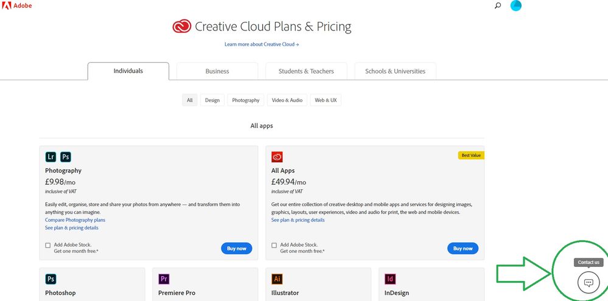Image resolution: width=608 pixels, height=301 pixels.
Task: Click the InDesign app icon
Action: 390,279
